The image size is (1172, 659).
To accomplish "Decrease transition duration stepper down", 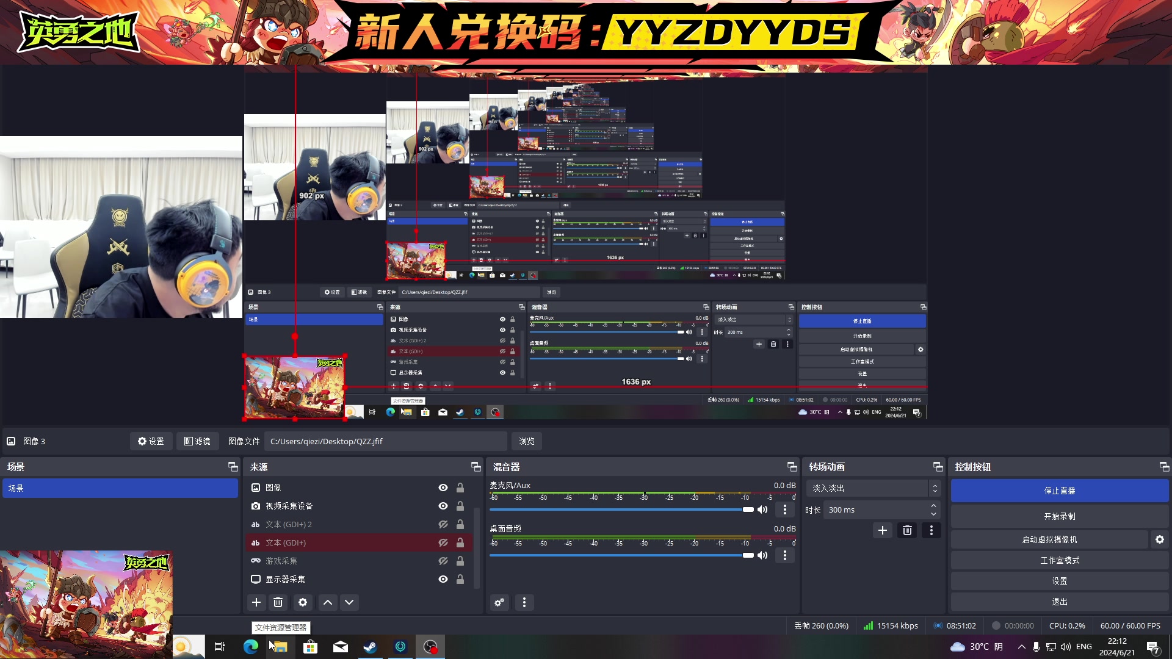I will coord(933,514).
